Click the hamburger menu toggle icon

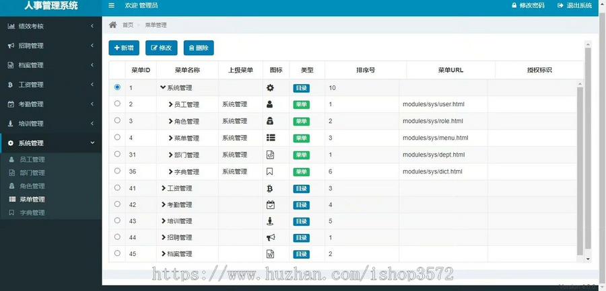pos(112,5)
